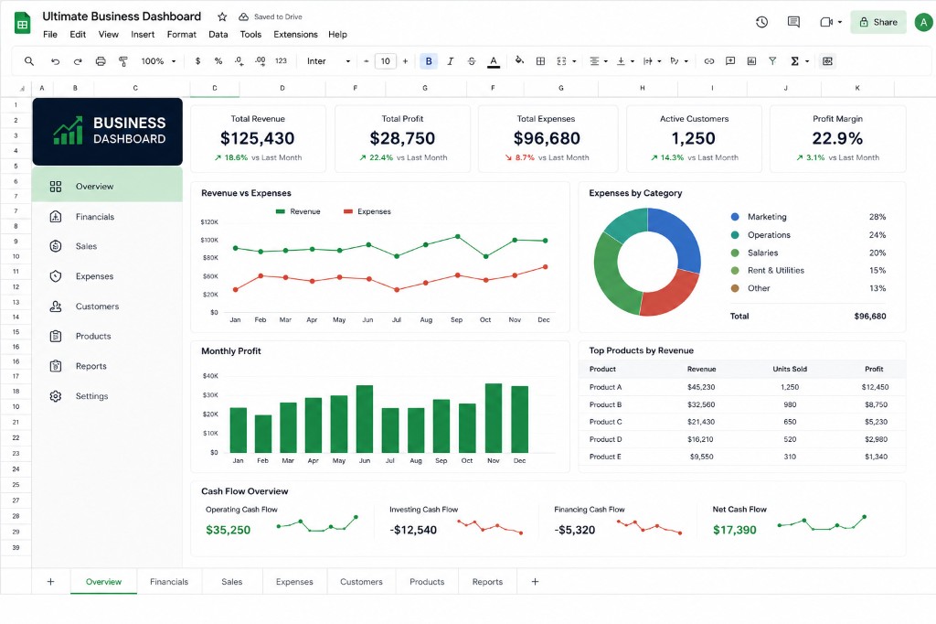Click the plus button after Reports tab
The image size is (936, 624).
535,582
